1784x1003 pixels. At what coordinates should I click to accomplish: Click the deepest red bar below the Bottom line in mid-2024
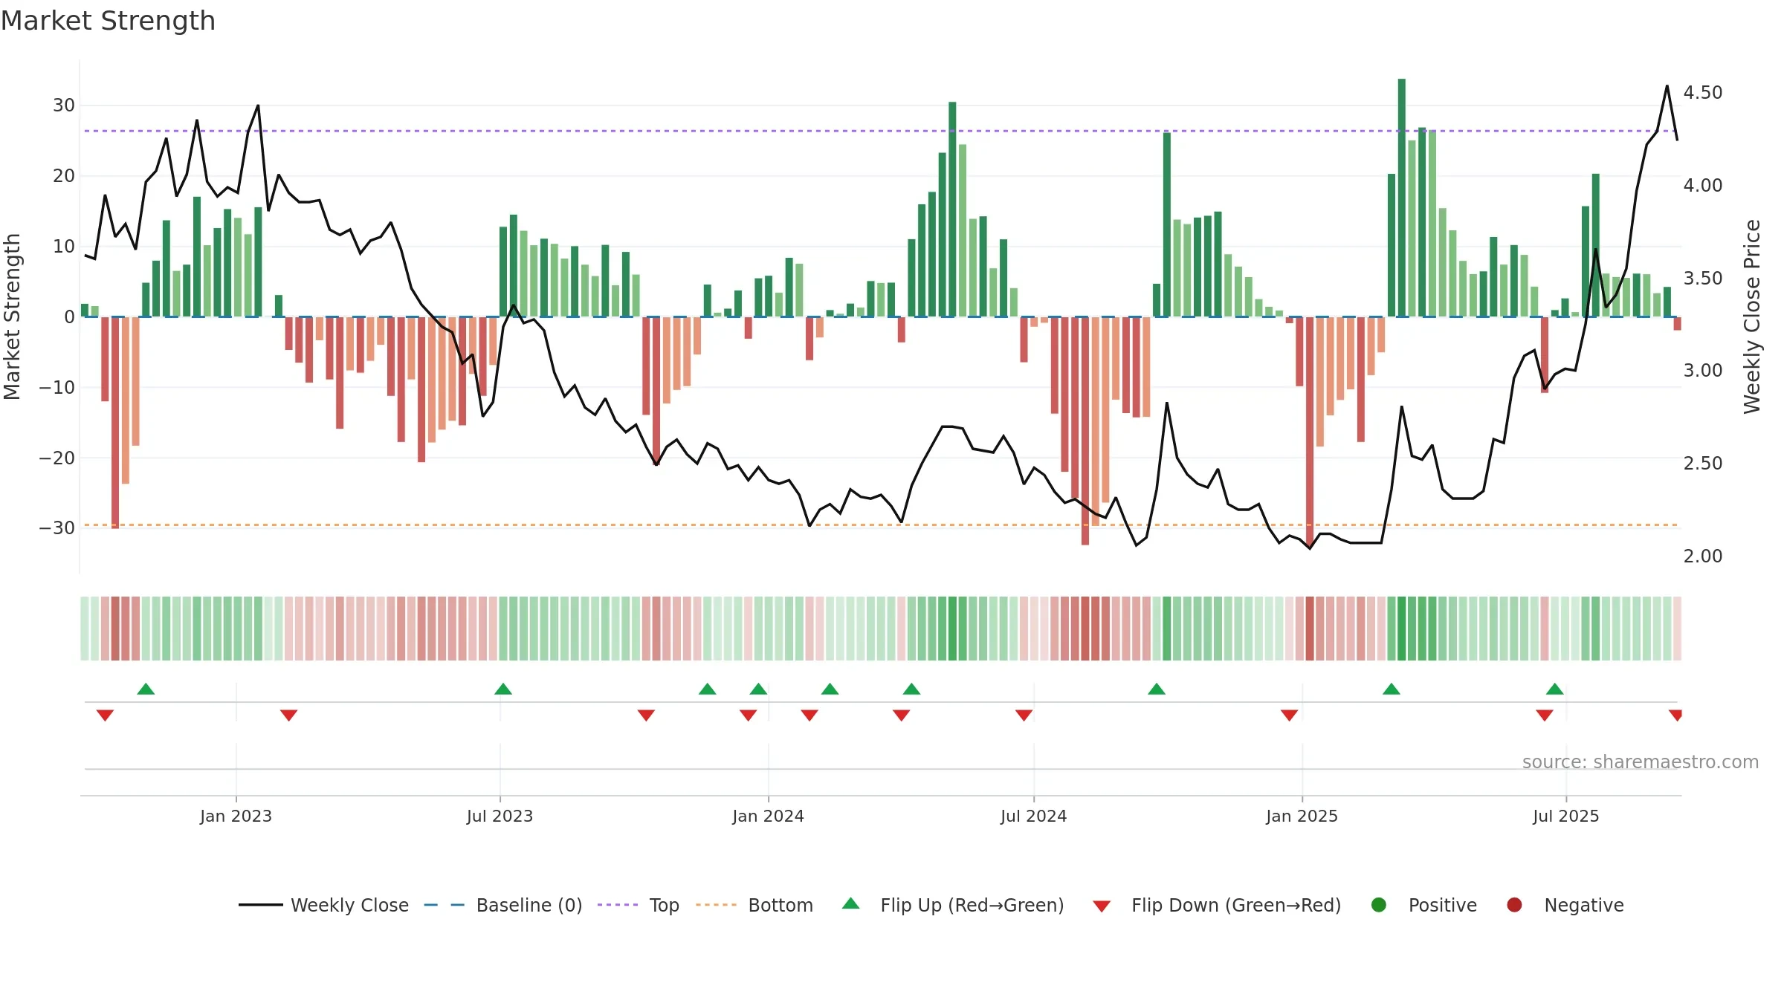click(x=1085, y=431)
